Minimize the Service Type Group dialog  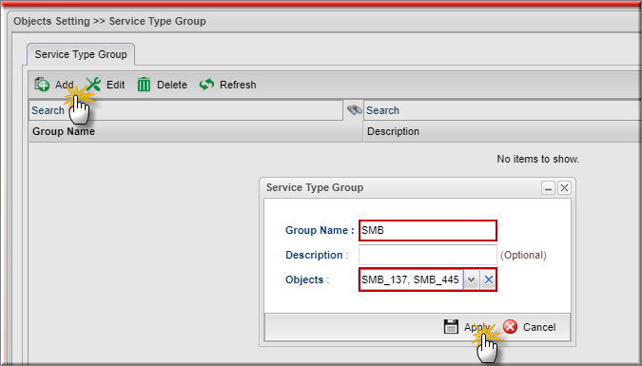click(548, 188)
